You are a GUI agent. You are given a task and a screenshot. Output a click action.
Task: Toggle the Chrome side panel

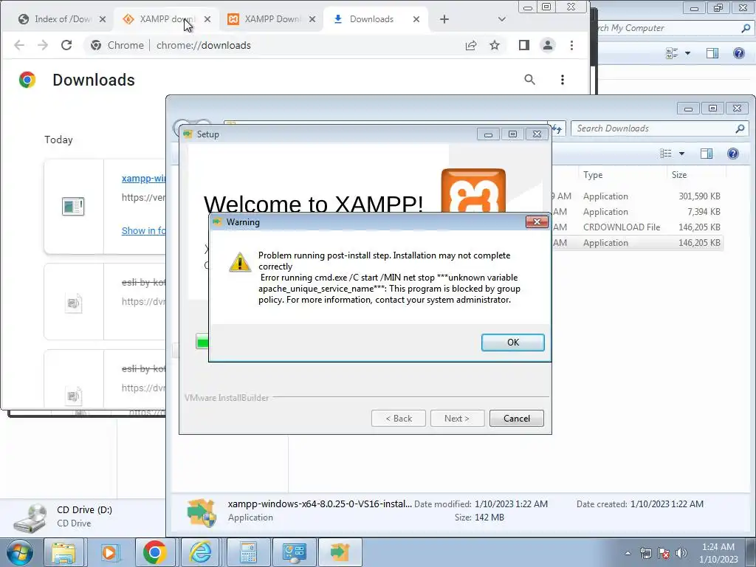coord(524,45)
